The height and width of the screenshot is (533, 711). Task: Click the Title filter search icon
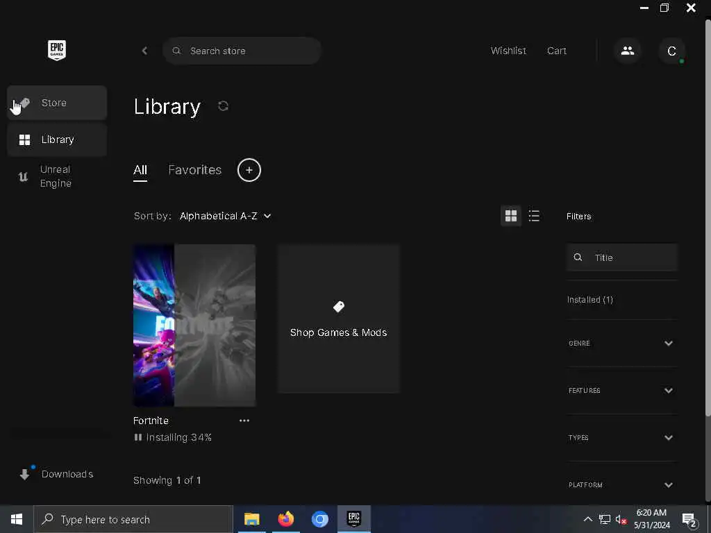578,257
